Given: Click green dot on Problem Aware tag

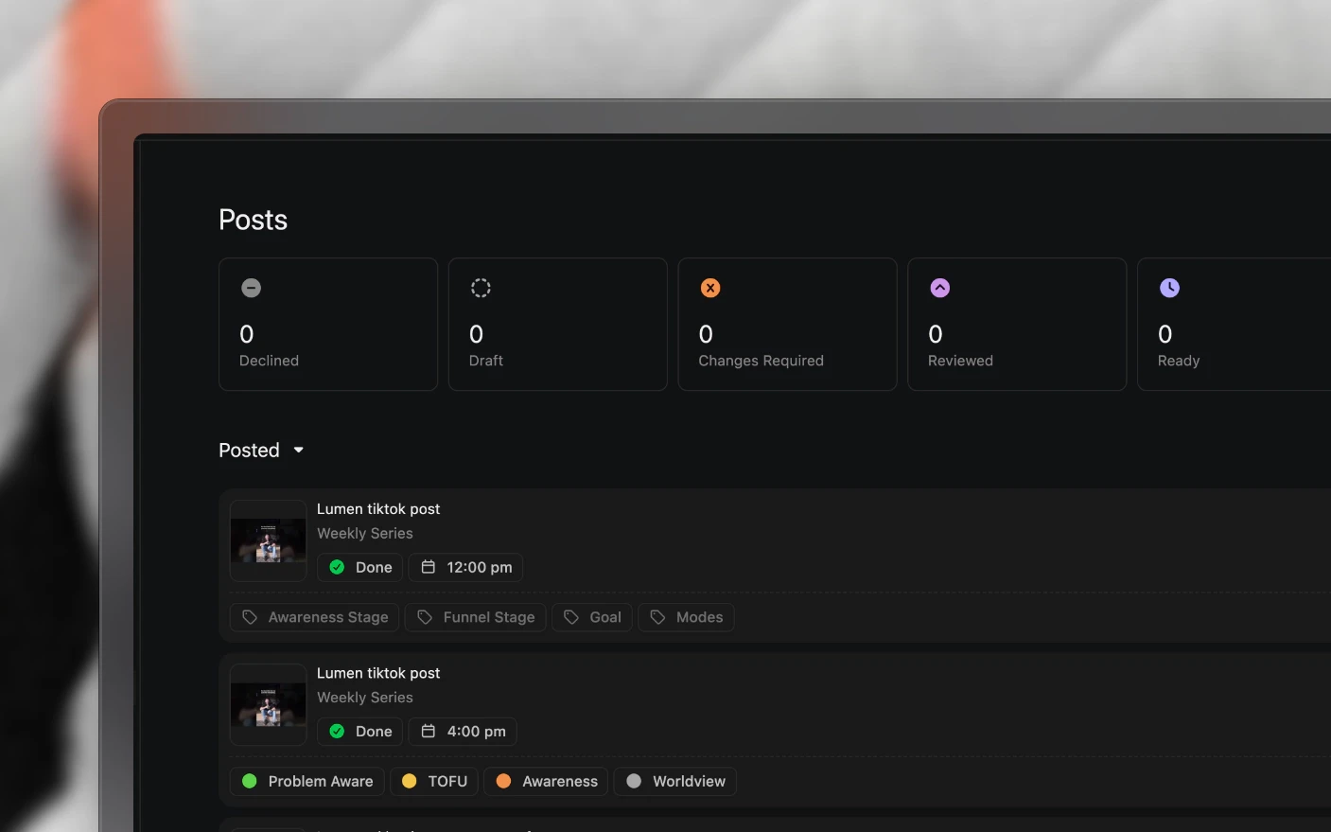Looking at the screenshot, I should 250,781.
